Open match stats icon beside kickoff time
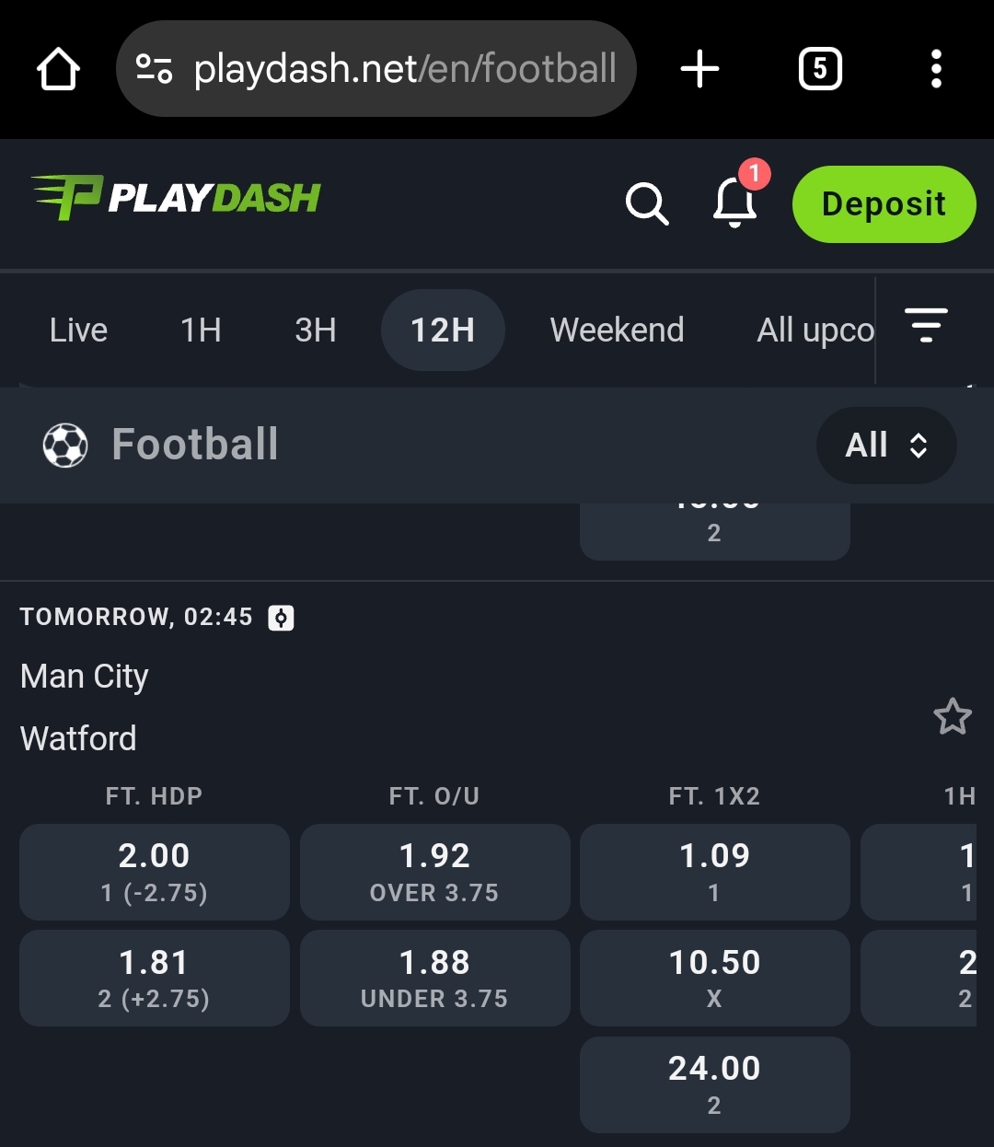 click(x=281, y=618)
